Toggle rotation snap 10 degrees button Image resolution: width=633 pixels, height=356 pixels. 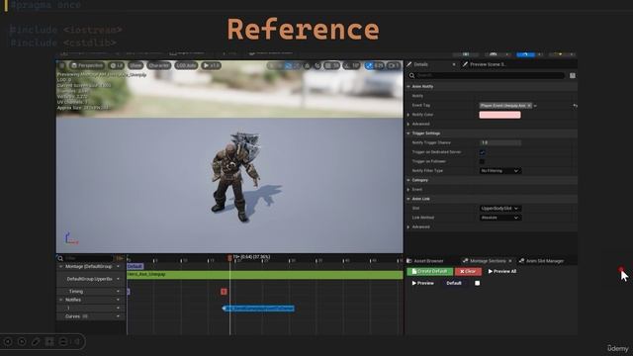click(x=351, y=65)
